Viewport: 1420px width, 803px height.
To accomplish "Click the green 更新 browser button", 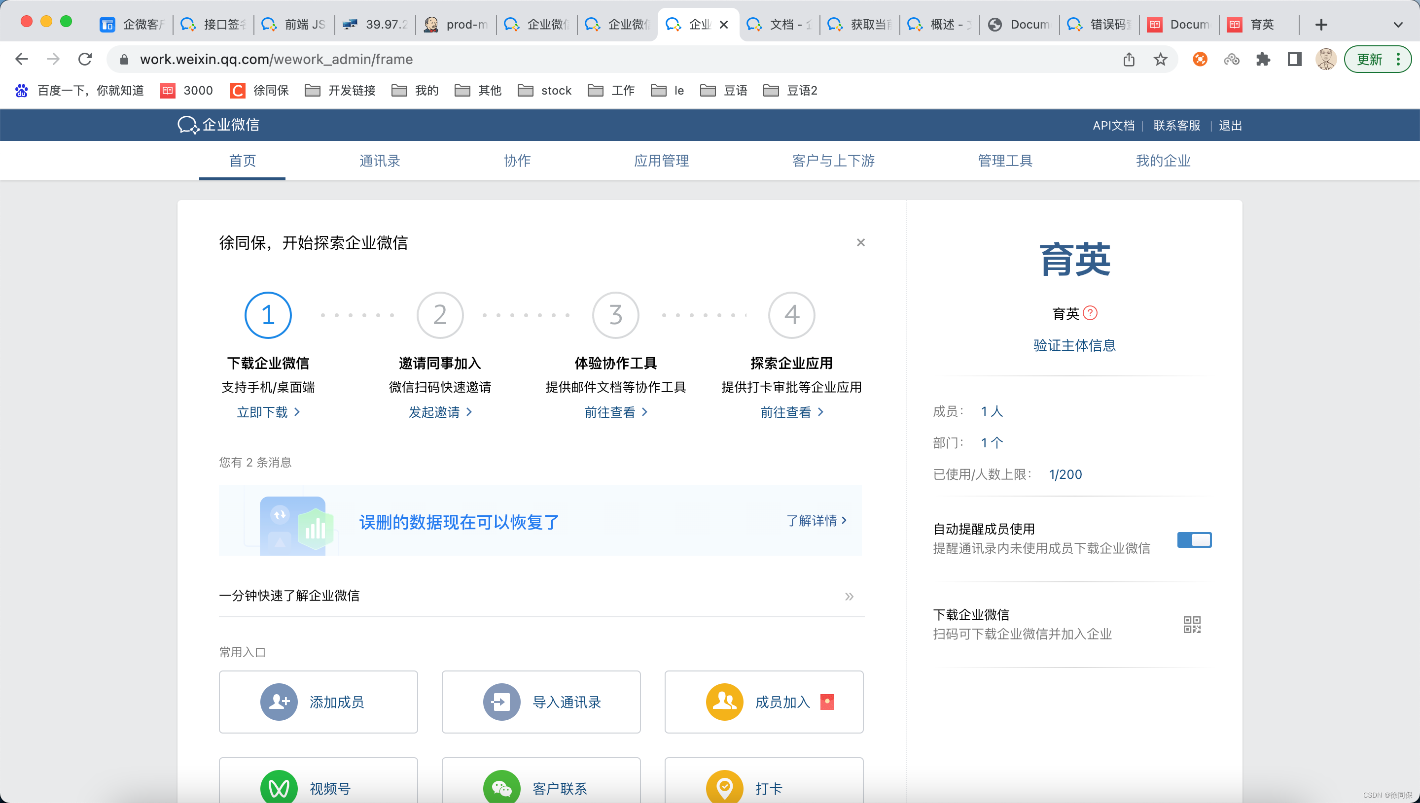I will coord(1369,59).
